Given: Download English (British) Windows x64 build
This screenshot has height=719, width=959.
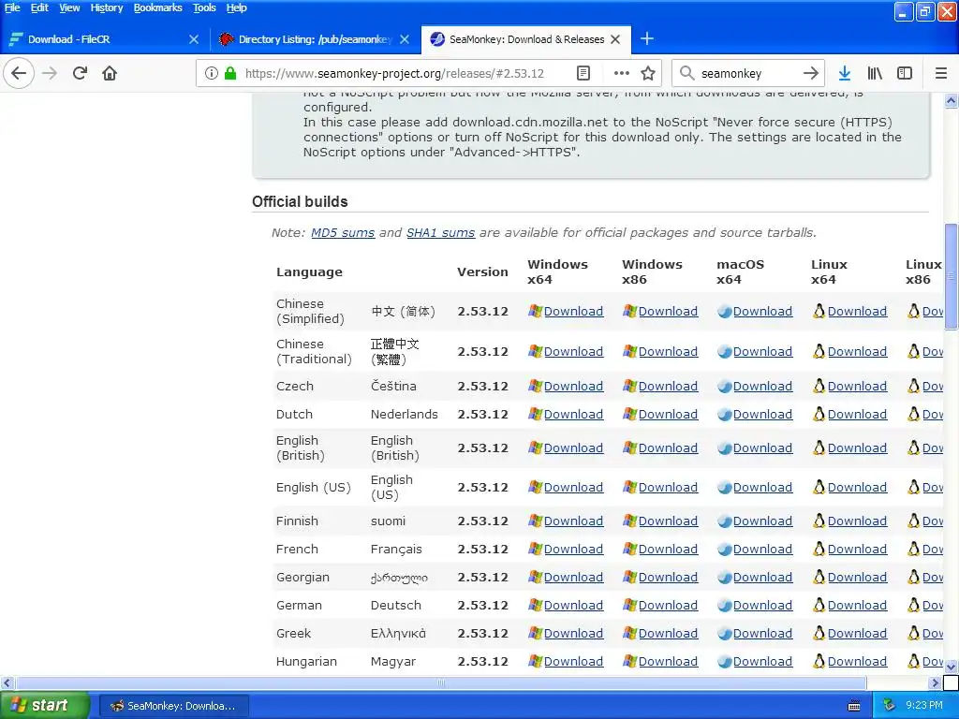Looking at the screenshot, I should pos(574,448).
